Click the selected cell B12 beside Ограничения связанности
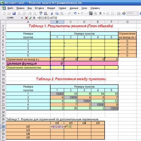The height and width of the screenshot is (141, 141). tap(57, 67)
